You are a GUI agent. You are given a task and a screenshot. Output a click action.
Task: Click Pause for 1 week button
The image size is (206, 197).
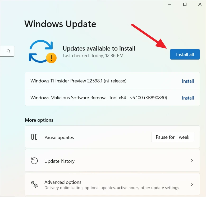(x=173, y=137)
